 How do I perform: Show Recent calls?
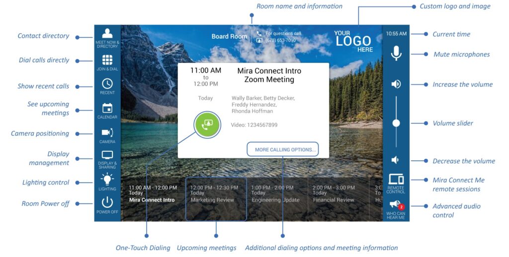[107, 86]
